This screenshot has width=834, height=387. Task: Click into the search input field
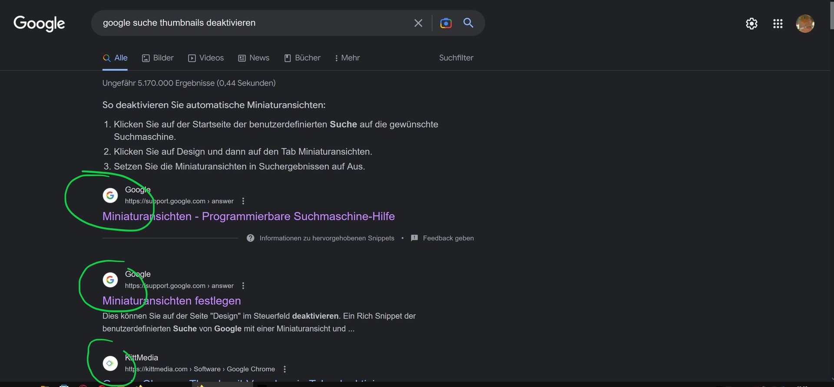click(252, 23)
